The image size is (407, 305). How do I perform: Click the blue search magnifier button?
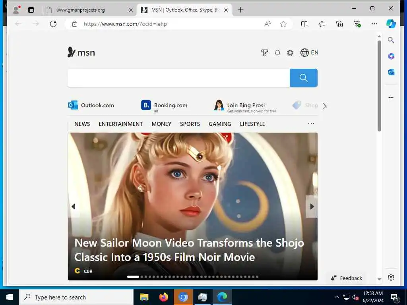click(x=303, y=78)
